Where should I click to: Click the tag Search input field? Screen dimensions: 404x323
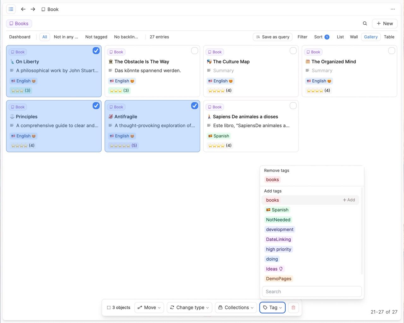click(x=312, y=291)
